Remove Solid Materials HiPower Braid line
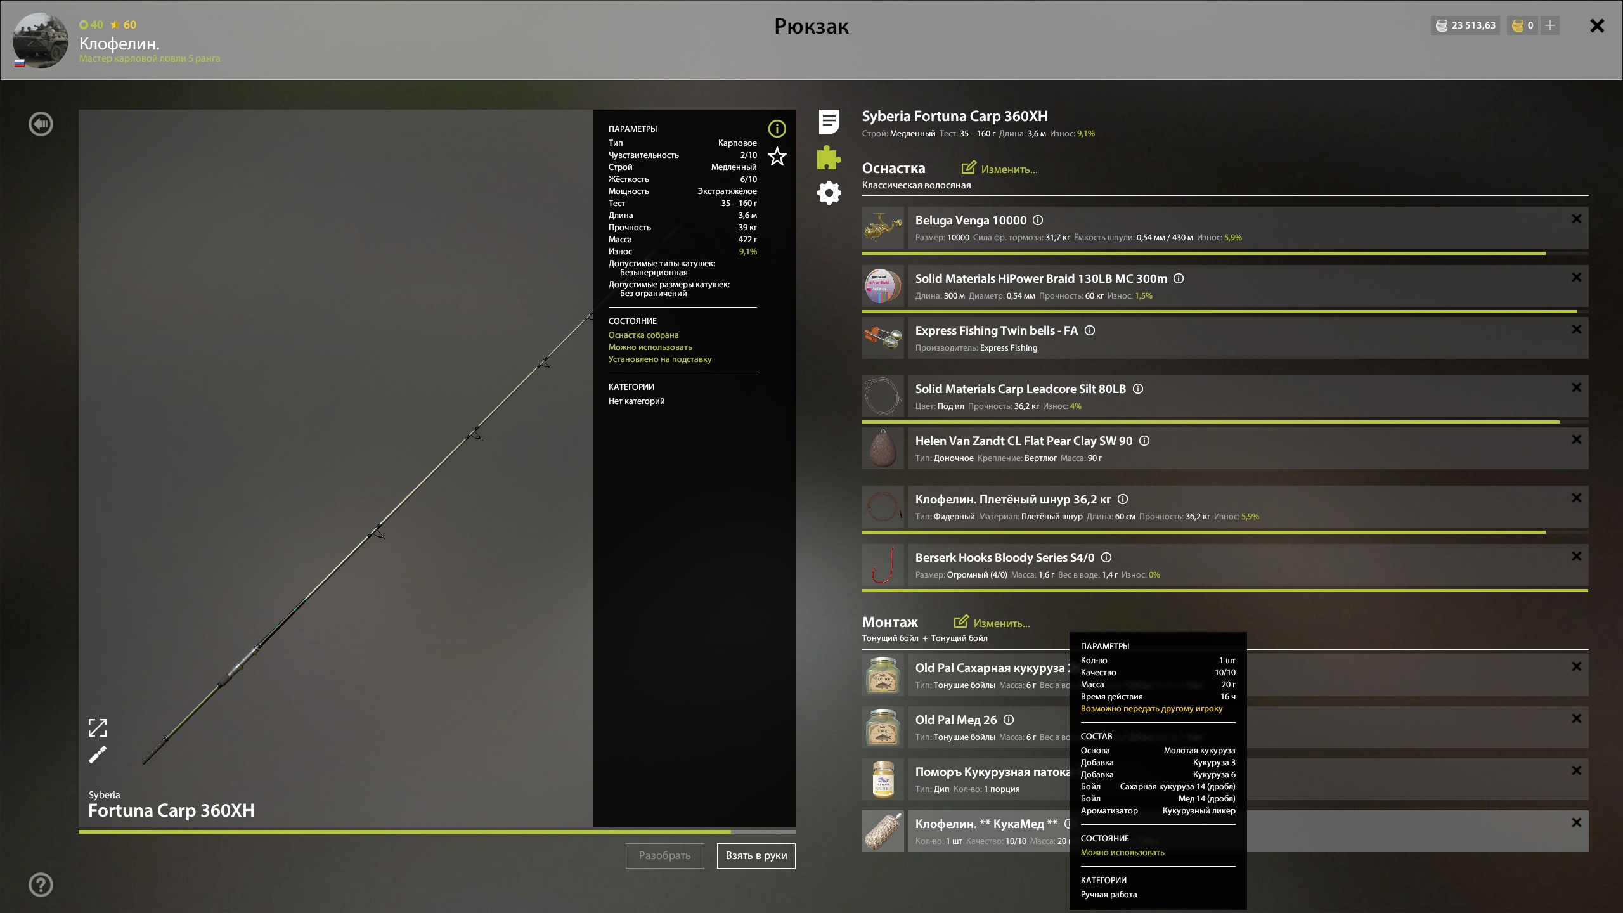The image size is (1623, 913). coord(1577,277)
